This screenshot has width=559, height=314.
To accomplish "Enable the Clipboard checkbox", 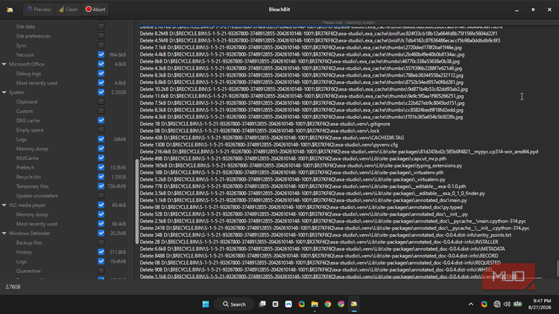I will coord(101,101).
